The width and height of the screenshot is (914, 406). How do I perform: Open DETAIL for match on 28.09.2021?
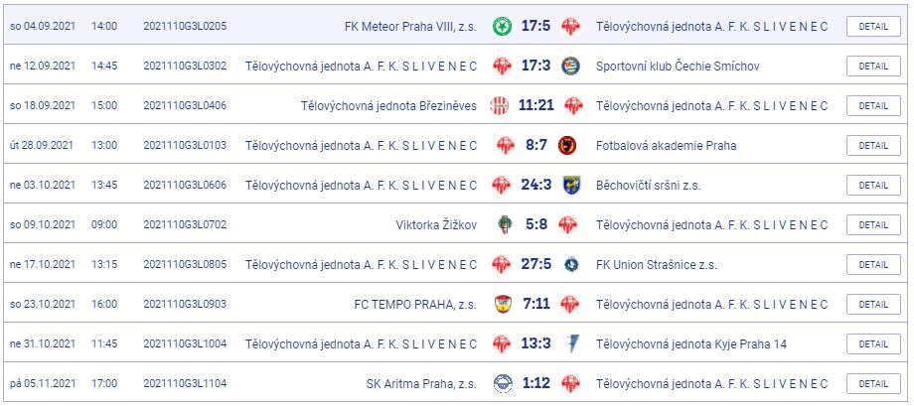[x=873, y=145]
